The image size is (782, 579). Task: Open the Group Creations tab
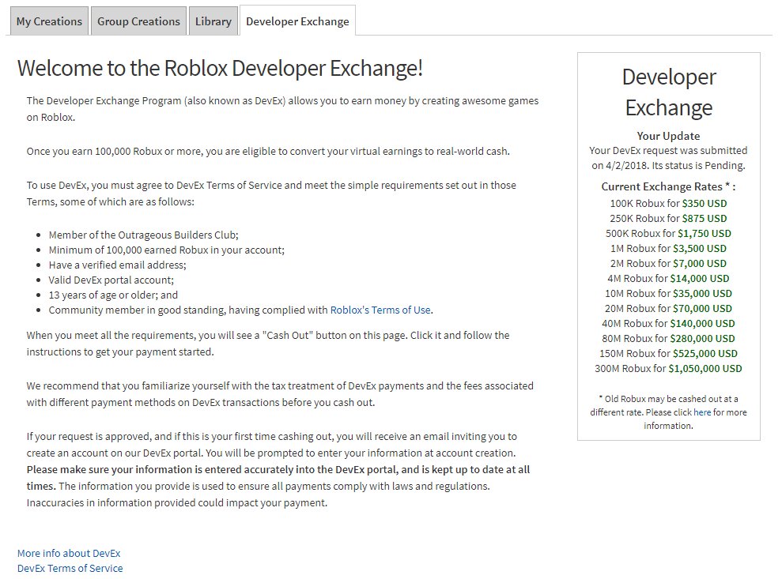pyautogui.click(x=138, y=21)
